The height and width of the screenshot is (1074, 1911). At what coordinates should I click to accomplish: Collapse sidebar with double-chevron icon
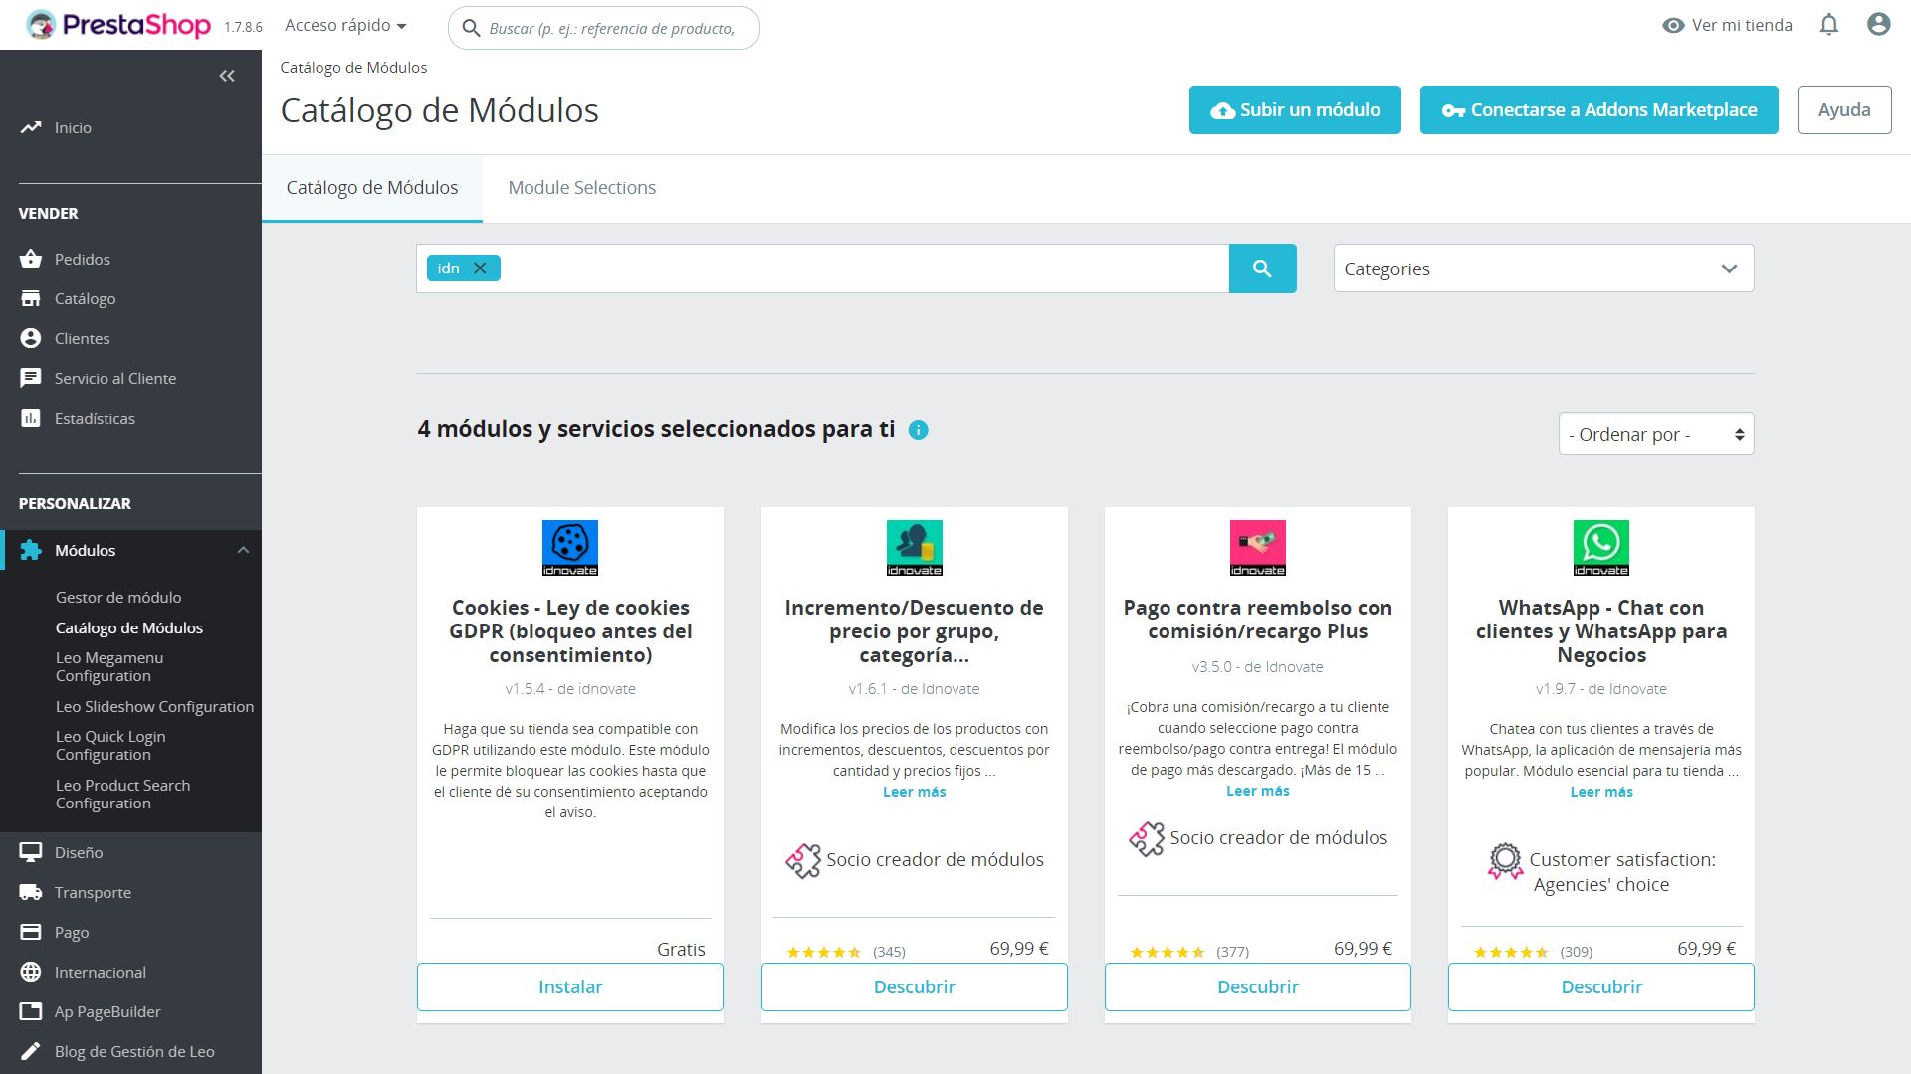click(x=227, y=76)
